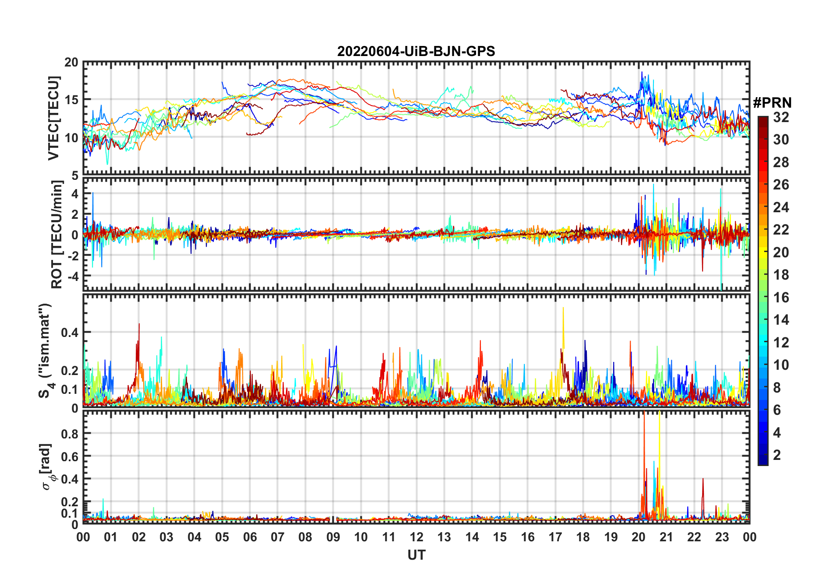Click the "15" tick on the VTEC y-axis
The width and height of the screenshot is (833, 582).
(71, 100)
